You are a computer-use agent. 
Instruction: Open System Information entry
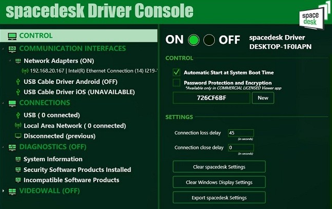point(53,159)
